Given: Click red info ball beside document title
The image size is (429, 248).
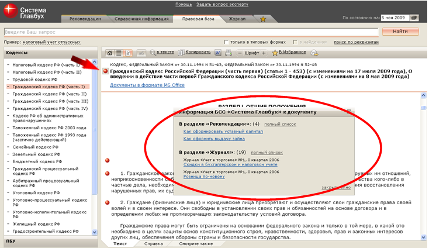Looking at the screenshot, I should [105, 71].
